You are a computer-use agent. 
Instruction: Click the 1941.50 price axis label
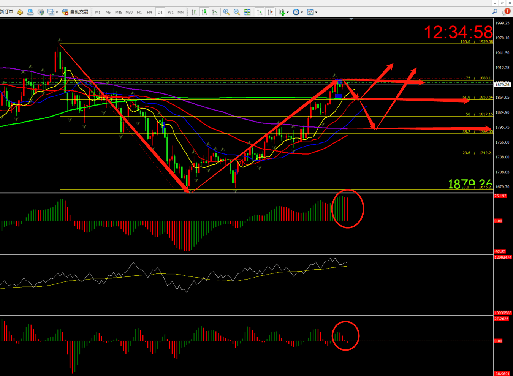(x=502, y=53)
